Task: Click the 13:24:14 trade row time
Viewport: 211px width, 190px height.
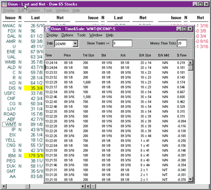Action: 51,63
